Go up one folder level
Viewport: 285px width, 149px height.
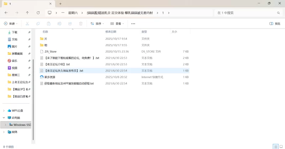pos(27,13)
